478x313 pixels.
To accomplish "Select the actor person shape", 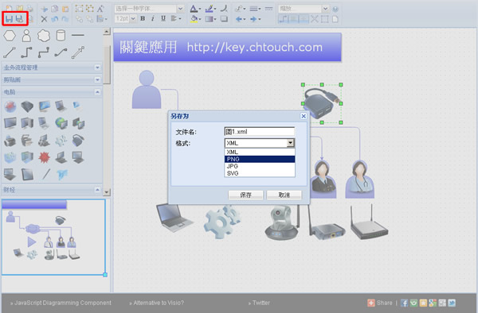I will [x=26, y=36].
